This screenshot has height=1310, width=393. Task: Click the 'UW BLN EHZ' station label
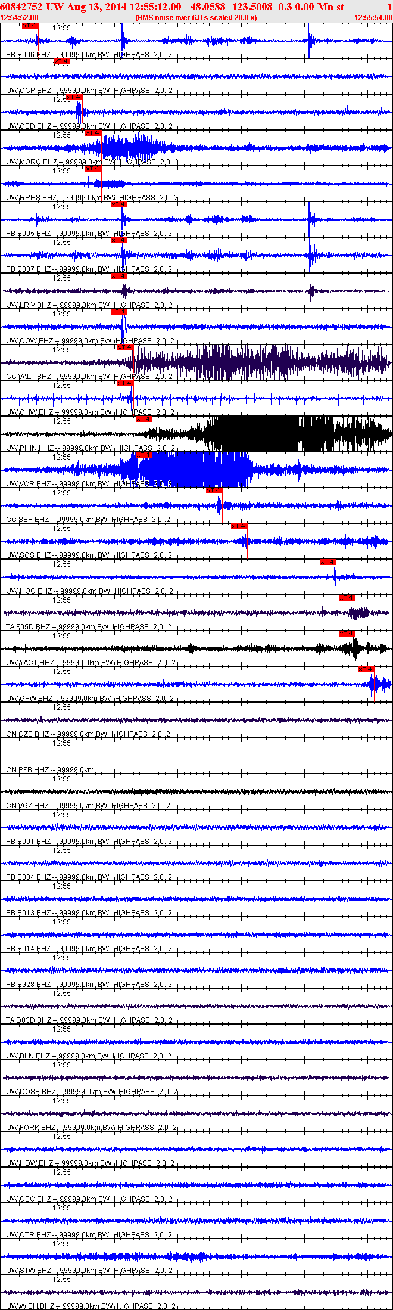pyautogui.click(x=29, y=1056)
